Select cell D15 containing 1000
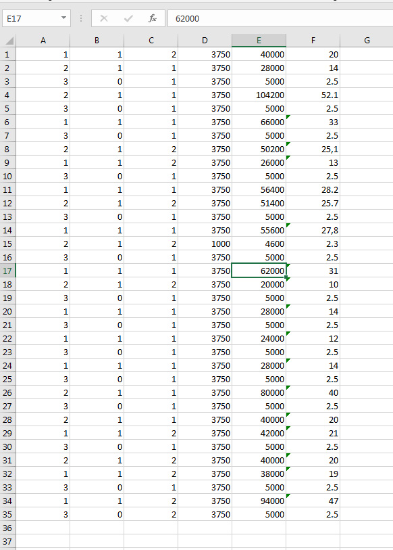 [x=205, y=244]
